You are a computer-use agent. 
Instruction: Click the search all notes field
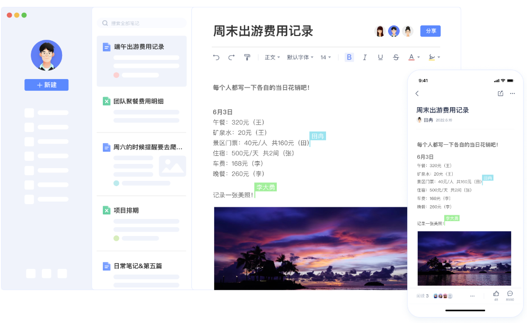coord(142,23)
